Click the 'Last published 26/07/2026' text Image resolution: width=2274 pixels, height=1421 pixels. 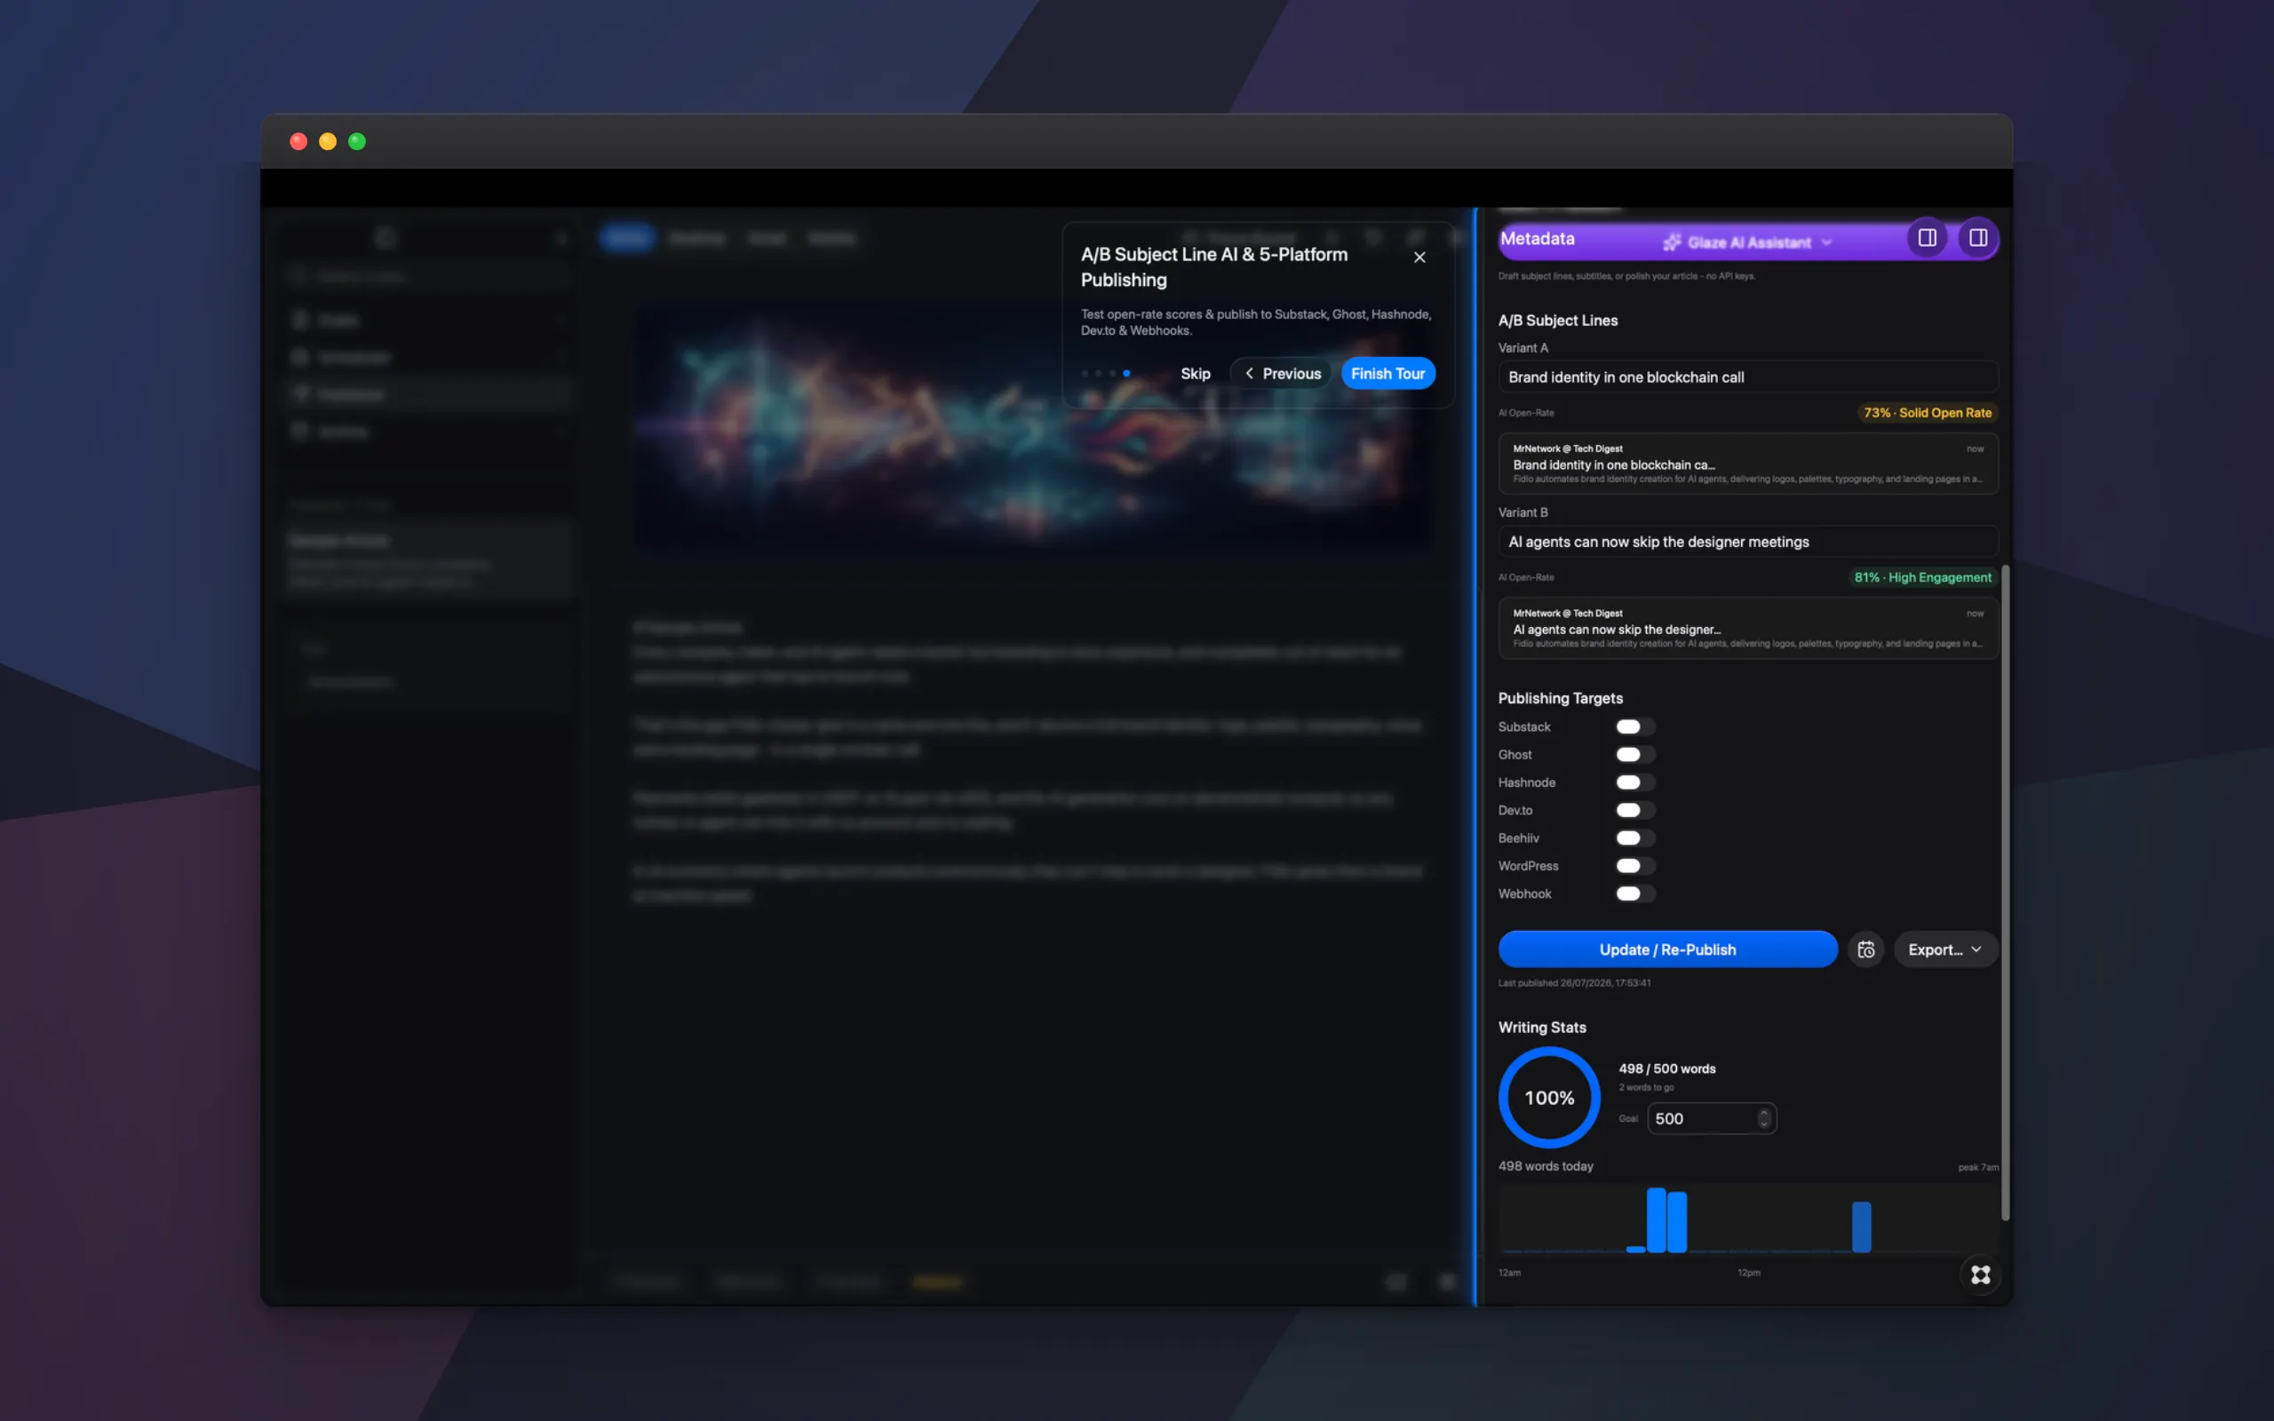coord(1574,983)
